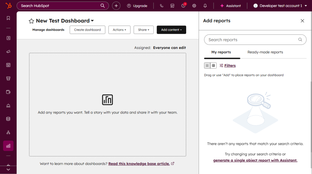This screenshot has height=174, width=312.
Task: Click the Add reports panel scrollbar
Action: (311, 117)
